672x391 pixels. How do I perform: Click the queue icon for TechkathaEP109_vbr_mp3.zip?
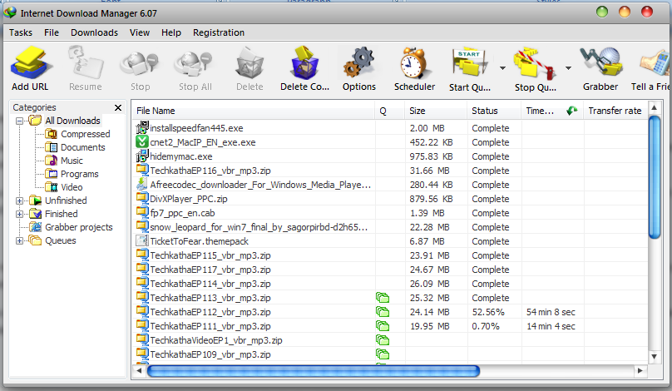tap(383, 354)
